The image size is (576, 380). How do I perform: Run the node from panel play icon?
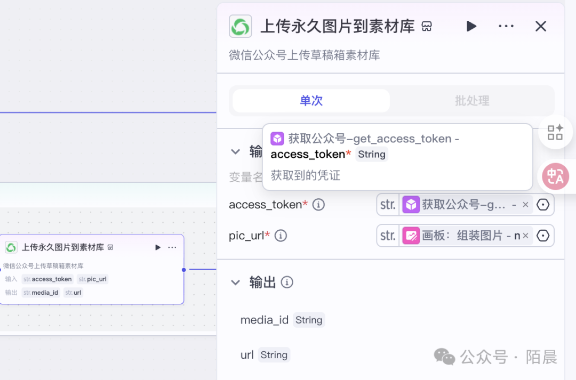471,26
